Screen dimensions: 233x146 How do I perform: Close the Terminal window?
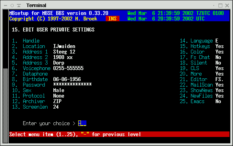coord(227,6)
